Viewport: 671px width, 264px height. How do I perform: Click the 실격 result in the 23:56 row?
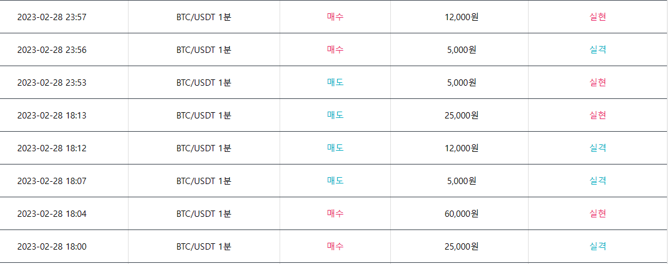[x=598, y=49]
